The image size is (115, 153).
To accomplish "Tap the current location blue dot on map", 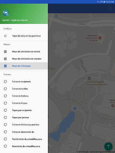I will [x=75, y=108].
